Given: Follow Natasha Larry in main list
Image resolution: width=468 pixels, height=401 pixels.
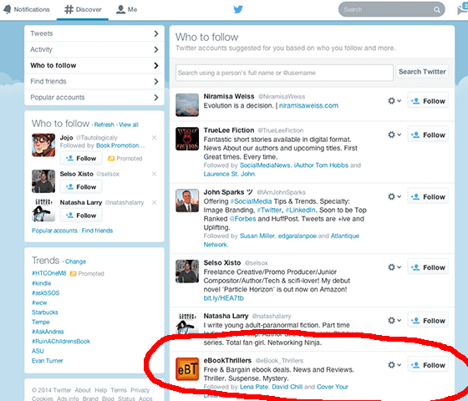Looking at the screenshot, I should (x=428, y=321).
